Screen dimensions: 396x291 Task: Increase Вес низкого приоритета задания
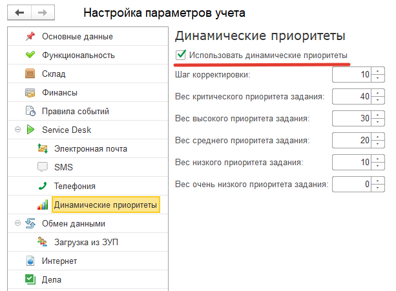coord(378,159)
